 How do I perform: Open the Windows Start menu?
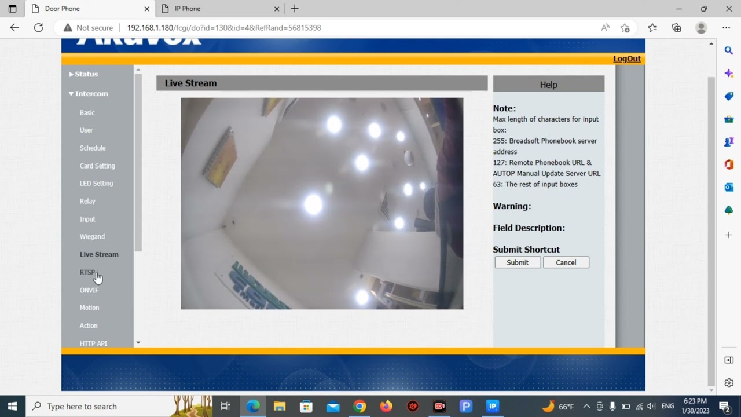pos(13,406)
